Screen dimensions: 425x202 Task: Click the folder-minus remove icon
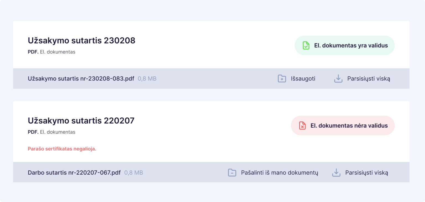[x=232, y=173]
